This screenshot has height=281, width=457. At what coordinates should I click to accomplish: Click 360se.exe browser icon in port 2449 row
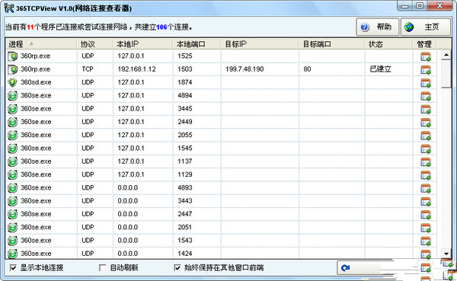[12, 122]
